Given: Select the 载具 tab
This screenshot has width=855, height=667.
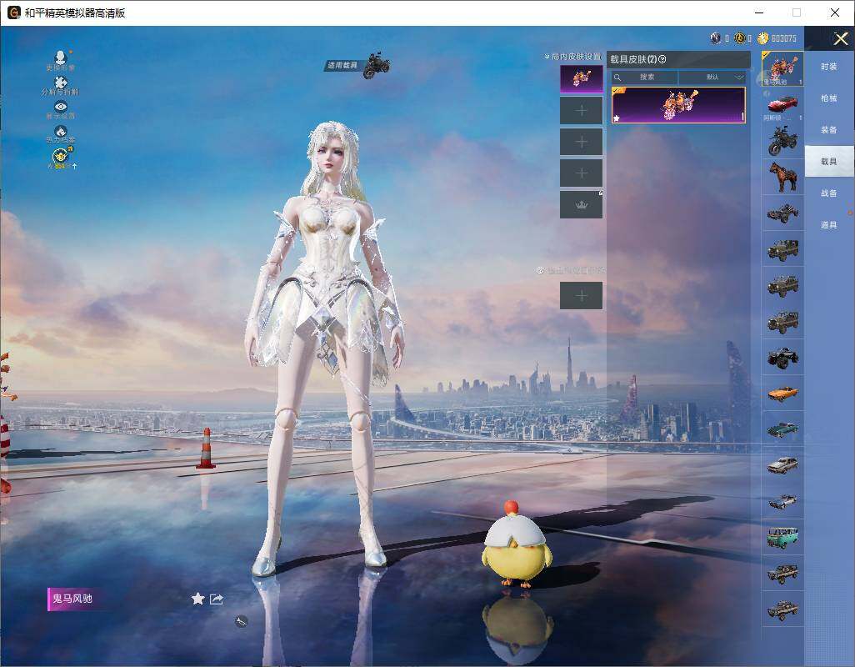Looking at the screenshot, I should point(829,162).
